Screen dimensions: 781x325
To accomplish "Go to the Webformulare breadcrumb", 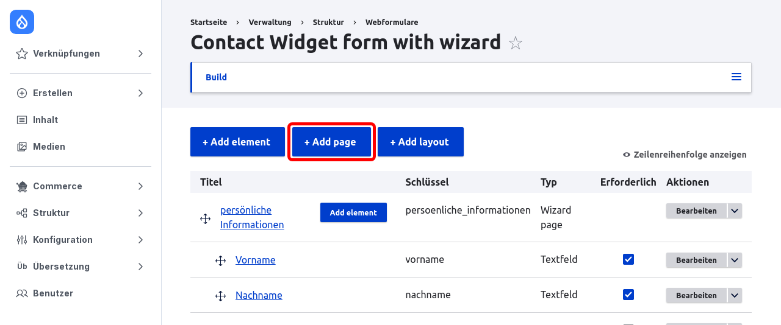I will coord(392,22).
